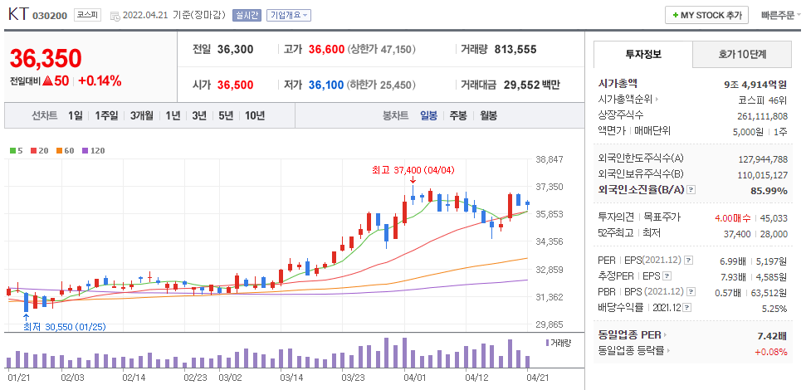Click the 저가 value 36,100
This screenshot has height=390, width=806.
click(x=326, y=85)
